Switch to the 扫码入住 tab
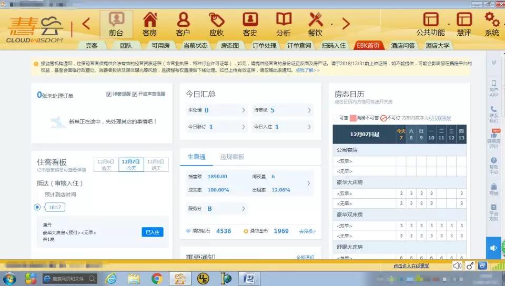The height and width of the screenshot is (286, 505). click(334, 46)
